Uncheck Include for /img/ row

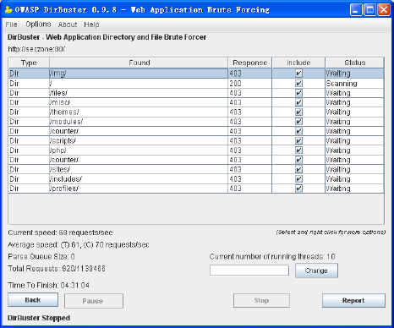click(x=298, y=74)
